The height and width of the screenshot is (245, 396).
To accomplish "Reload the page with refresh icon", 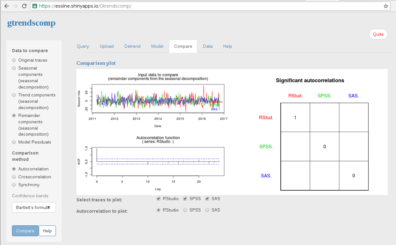I will coord(24,6).
